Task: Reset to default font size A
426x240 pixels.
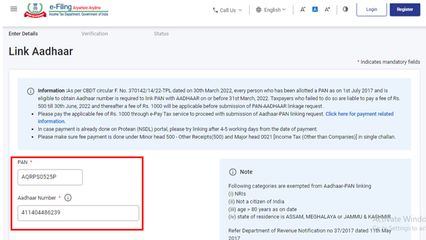Action: click(315, 9)
